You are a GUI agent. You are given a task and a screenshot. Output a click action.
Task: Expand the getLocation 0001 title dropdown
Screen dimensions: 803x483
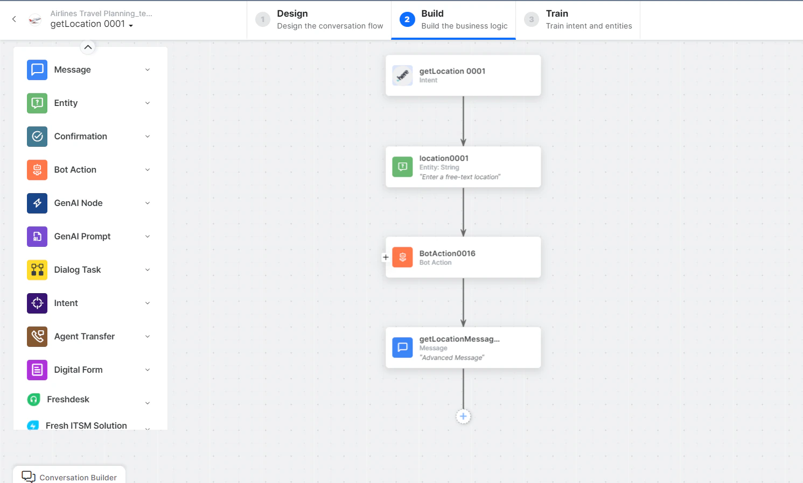tap(131, 25)
